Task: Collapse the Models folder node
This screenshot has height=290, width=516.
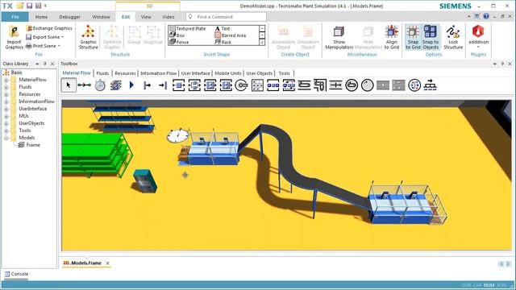Action: pos(6,138)
